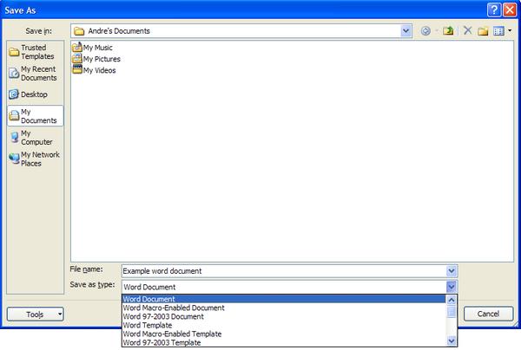The width and height of the screenshot is (521, 350).
Task: Choose Word Document from type list
Action: tap(284, 299)
